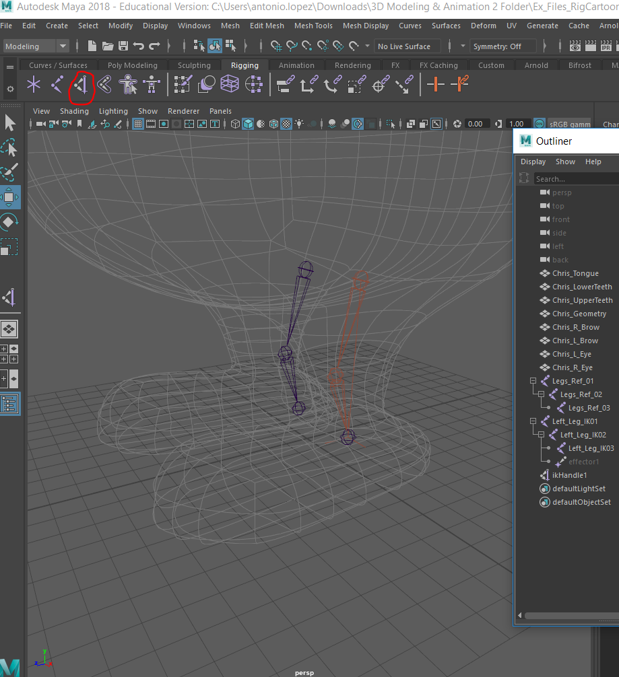Open the Symmetry: Off dropdown
The image size is (619, 677).
point(503,46)
